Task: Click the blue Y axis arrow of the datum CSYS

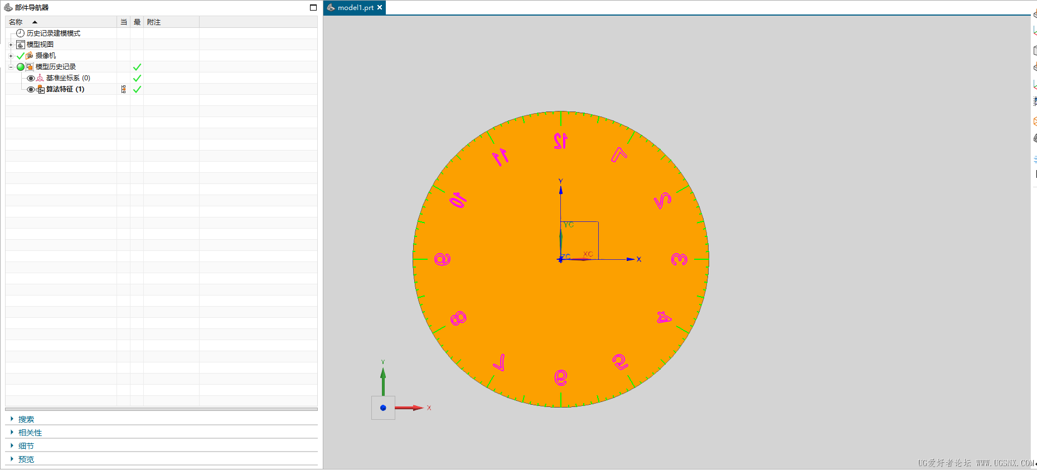Action: point(561,190)
